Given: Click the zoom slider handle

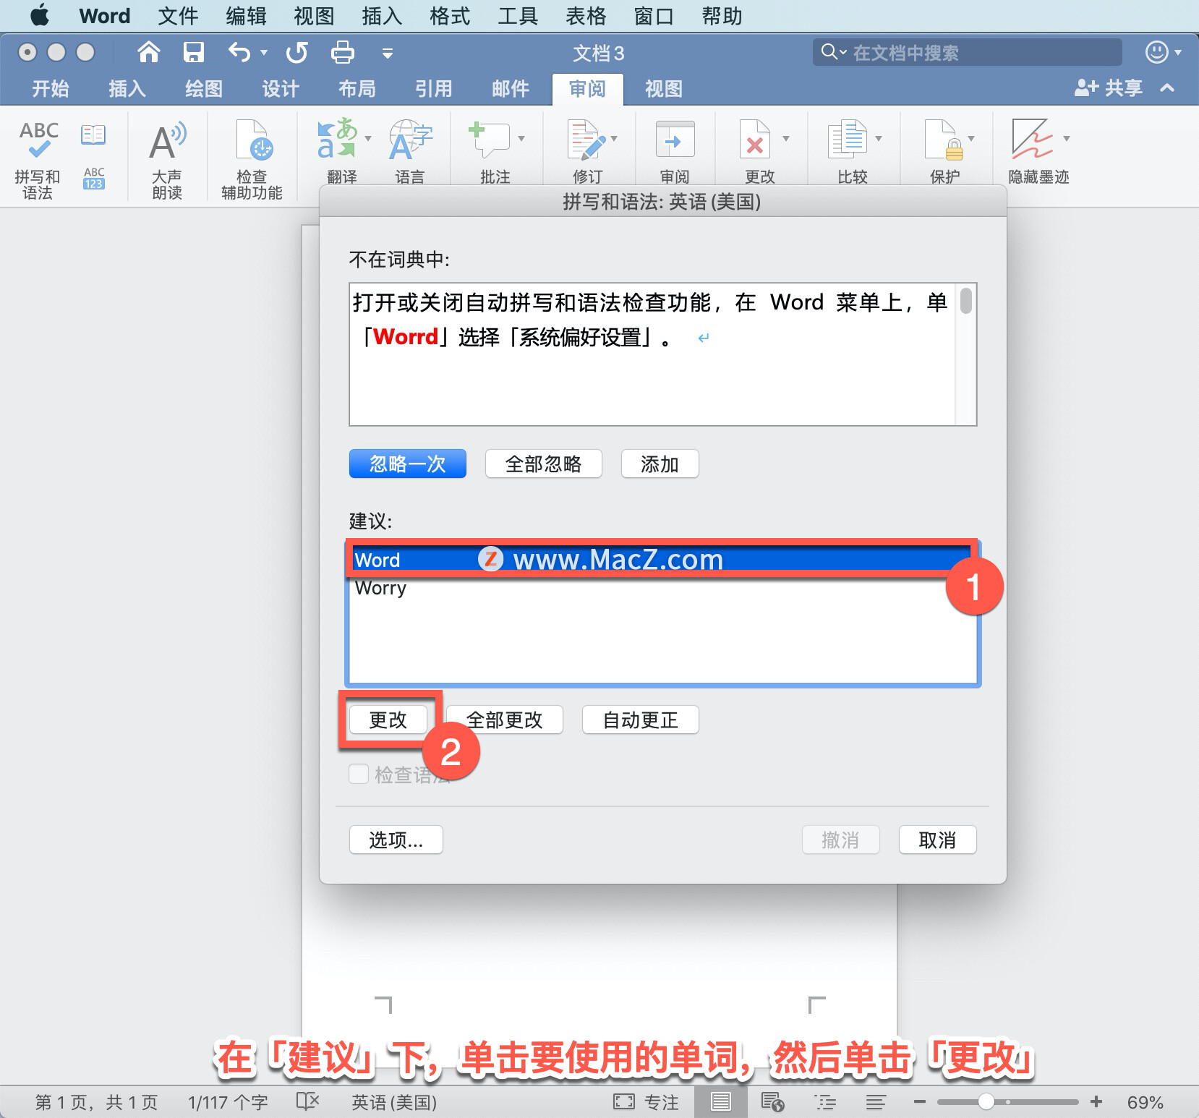Looking at the screenshot, I should coord(986,1101).
